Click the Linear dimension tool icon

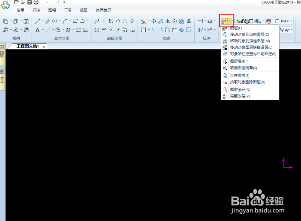200,21
